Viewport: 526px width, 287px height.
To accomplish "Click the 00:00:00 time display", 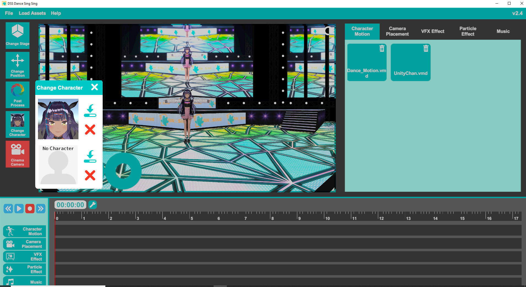I will (70, 204).
